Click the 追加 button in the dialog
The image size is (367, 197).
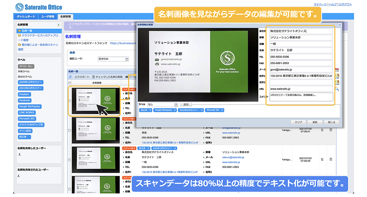click(x=186, y=105)
